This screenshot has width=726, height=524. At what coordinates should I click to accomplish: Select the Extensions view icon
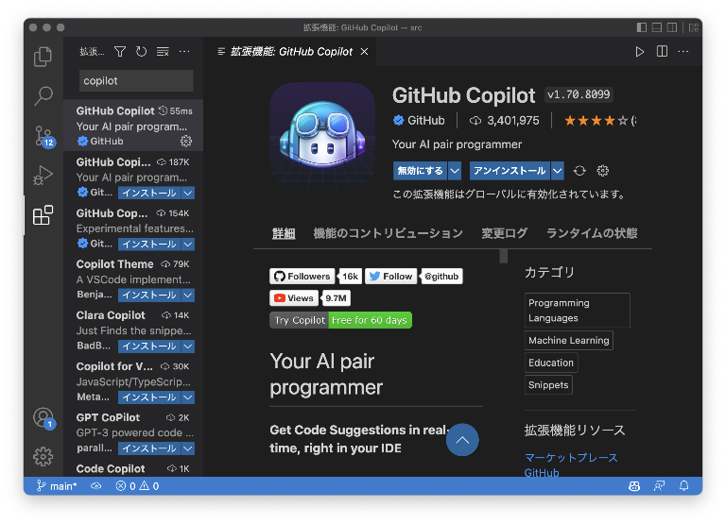[43, 215]
